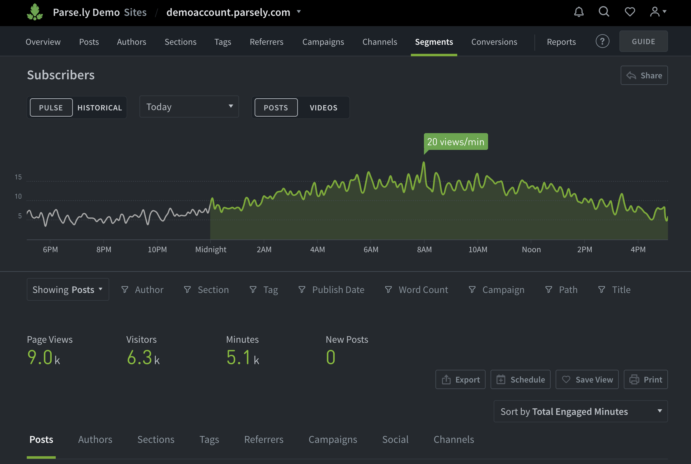Click the Share button
The width and height of the screenshot is (691, 464).
[x=644, y=75]
